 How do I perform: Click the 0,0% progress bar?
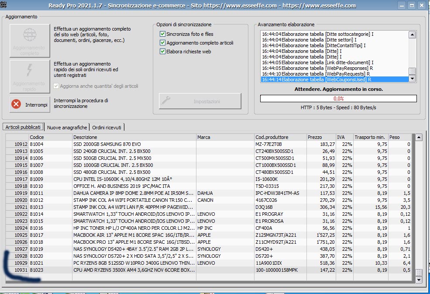pos(338,99)
